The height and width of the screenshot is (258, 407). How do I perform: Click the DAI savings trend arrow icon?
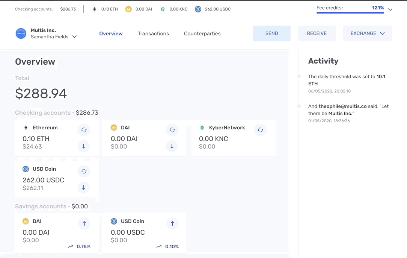click(x=70, y=247)
